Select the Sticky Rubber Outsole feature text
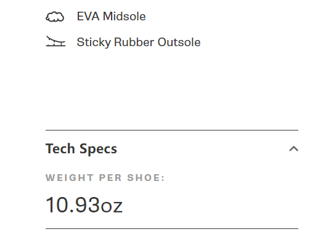 click(139, 42)
